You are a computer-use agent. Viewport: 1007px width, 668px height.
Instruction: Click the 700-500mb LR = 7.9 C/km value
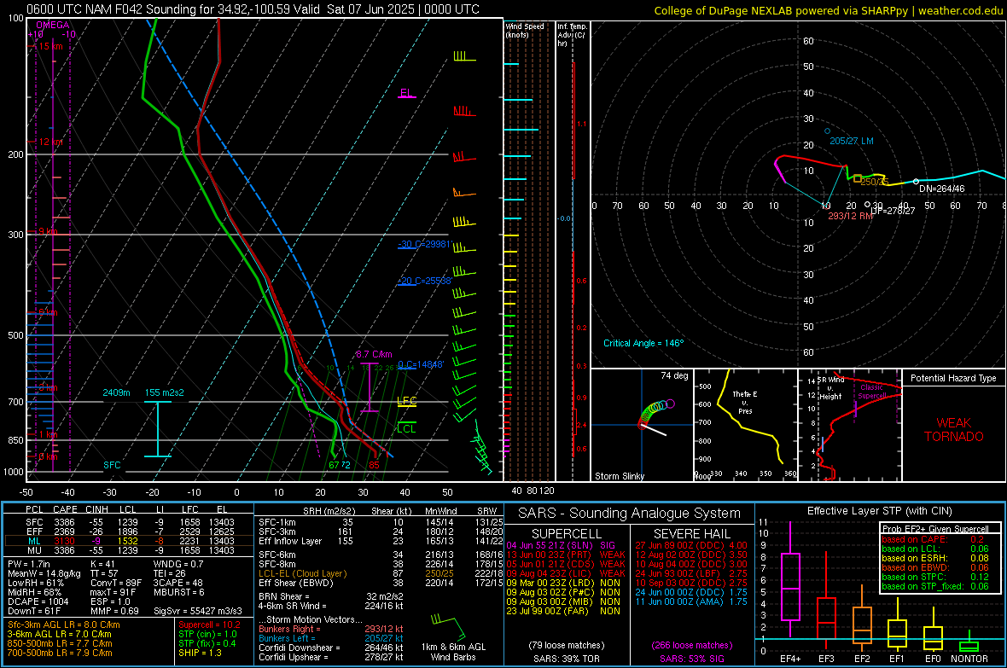[60, 653]
